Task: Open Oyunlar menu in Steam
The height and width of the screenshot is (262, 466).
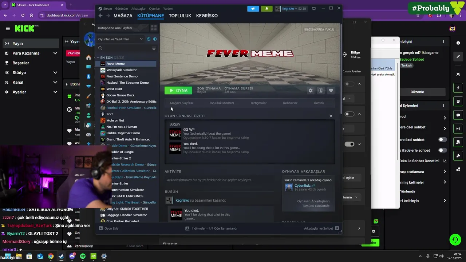Action: click(154, 8)
